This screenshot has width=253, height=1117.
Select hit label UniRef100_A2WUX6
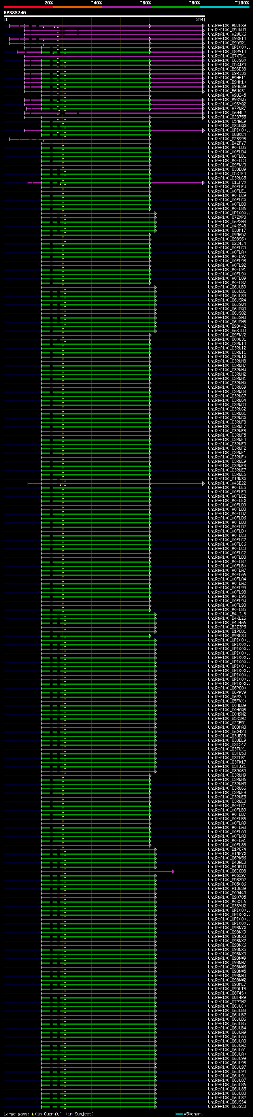(227, 35)
